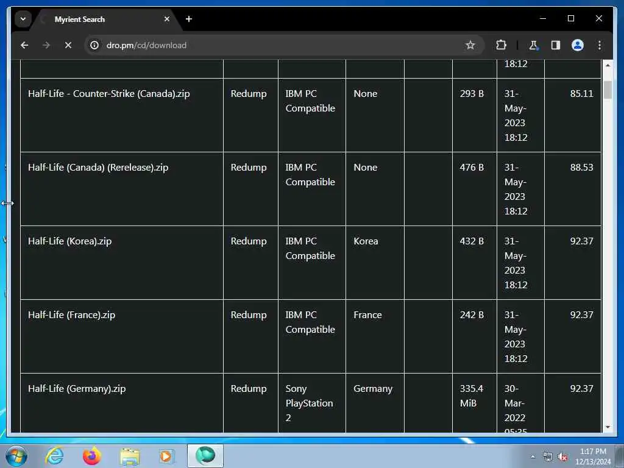
Task: Click the scroll down arrow of the page
Action: coord(608,427)
